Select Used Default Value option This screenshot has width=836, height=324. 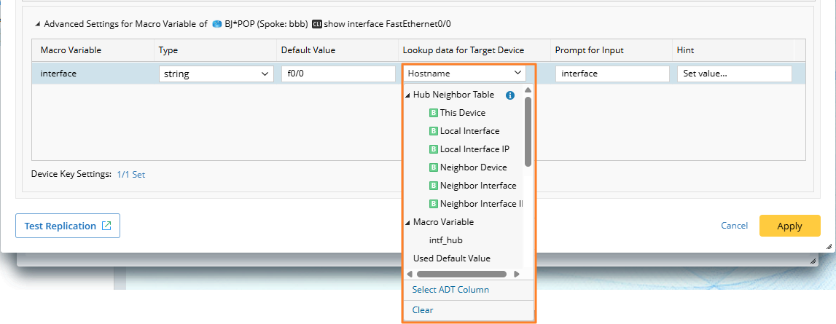coord(451,258)
